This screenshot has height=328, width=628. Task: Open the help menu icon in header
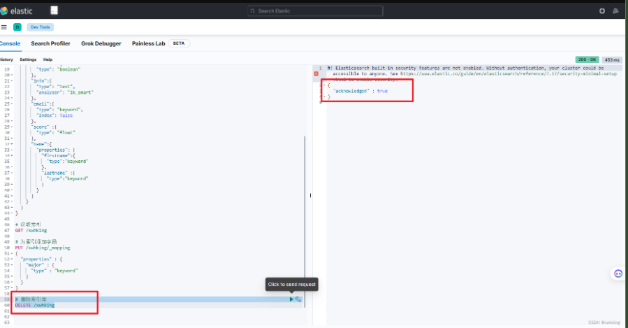[602, 10]
